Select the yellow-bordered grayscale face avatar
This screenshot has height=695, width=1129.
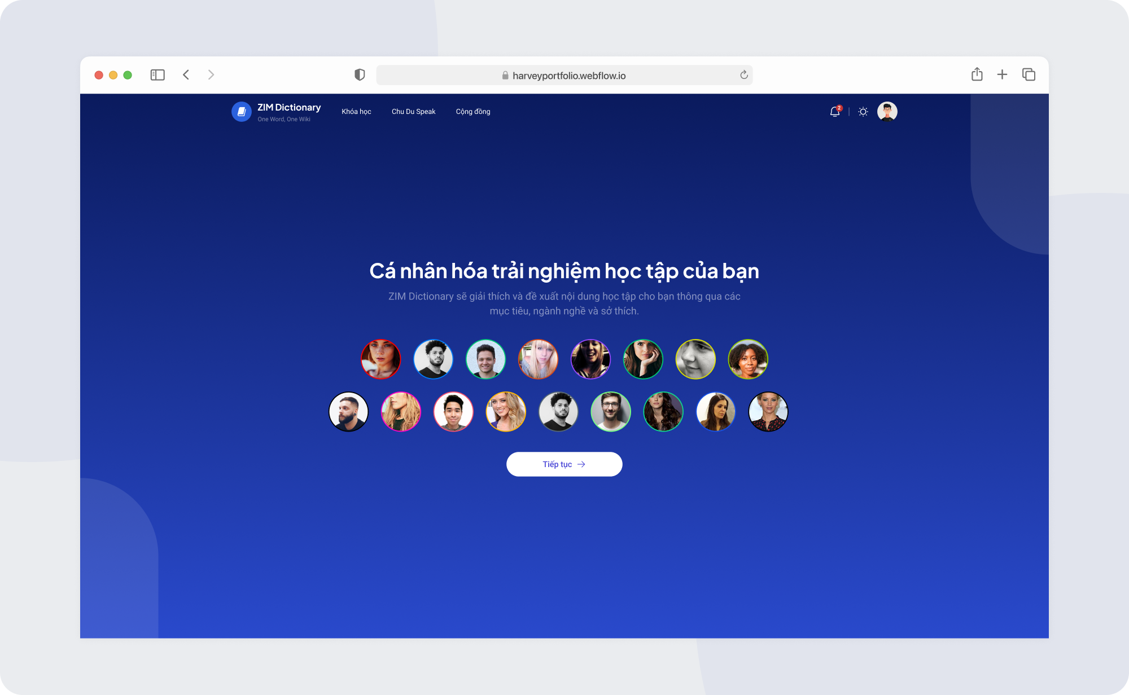click(x=695, y=359)
